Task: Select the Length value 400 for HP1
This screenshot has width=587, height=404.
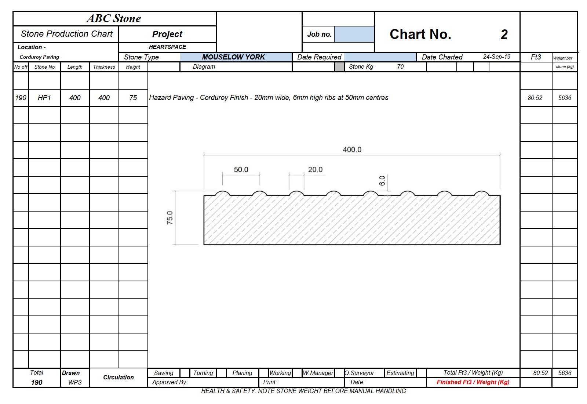Action: click(75, 98)
